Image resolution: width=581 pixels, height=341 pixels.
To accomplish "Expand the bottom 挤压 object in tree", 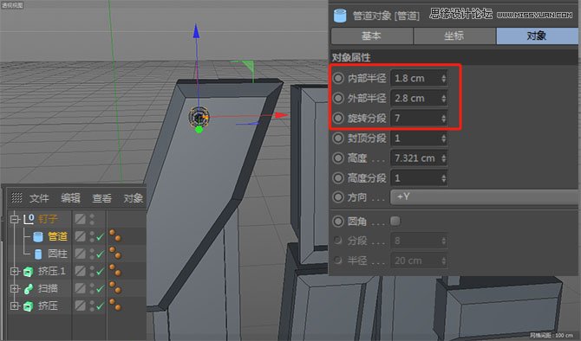I will click(x=15, y=306).
